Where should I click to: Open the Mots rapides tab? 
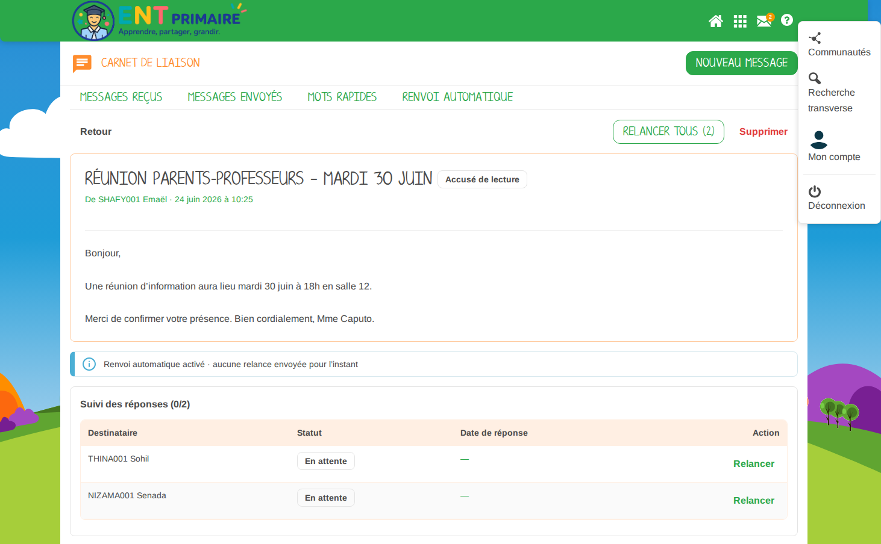coord(342,97)
